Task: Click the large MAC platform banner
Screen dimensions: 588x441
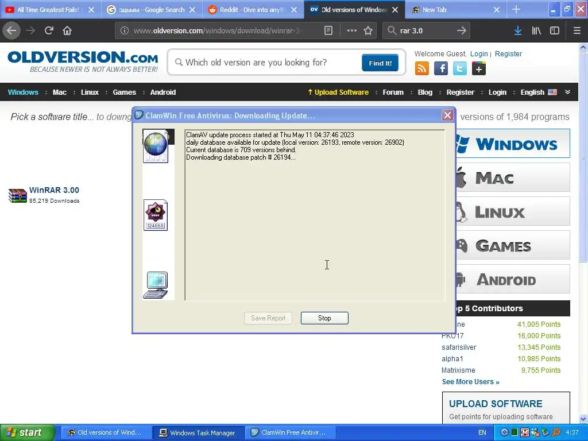Action: point(513,177)
